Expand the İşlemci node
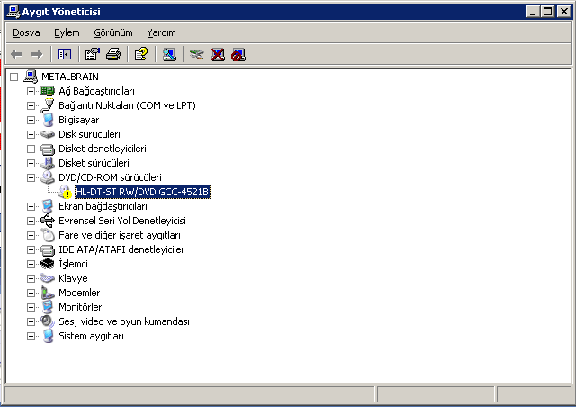 click(x=31, y=264)
